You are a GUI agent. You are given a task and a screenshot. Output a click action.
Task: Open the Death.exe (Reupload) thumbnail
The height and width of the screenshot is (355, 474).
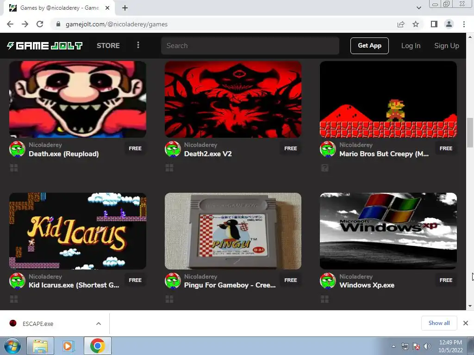tap(78, 99)
